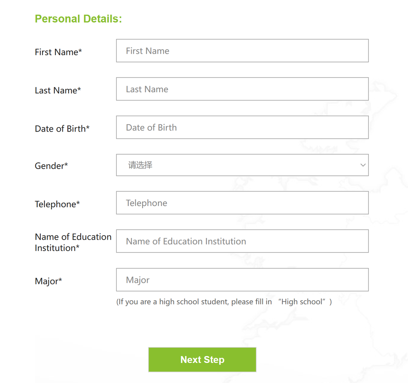
Task: Select the Date of Birth field
Action: [242, 127]
